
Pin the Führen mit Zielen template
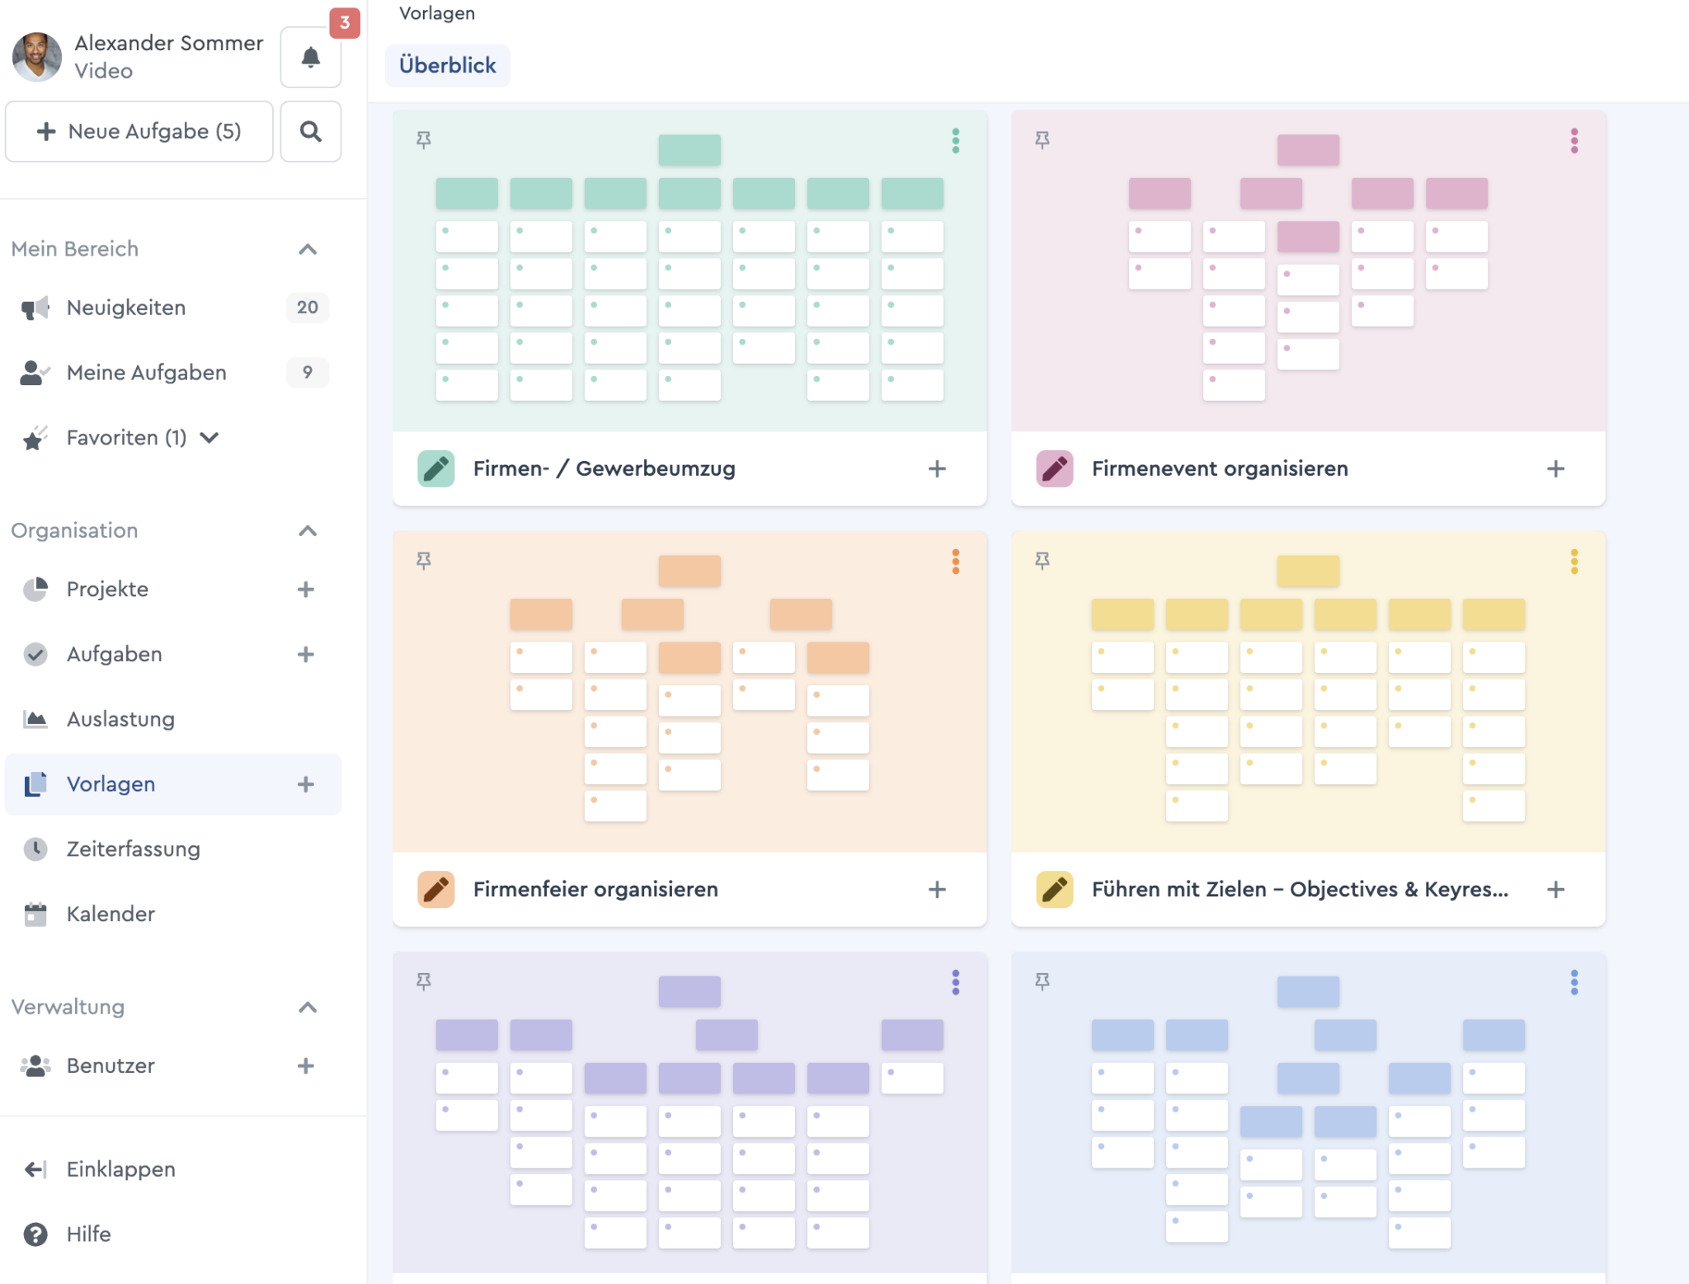tap(1042, 561)
